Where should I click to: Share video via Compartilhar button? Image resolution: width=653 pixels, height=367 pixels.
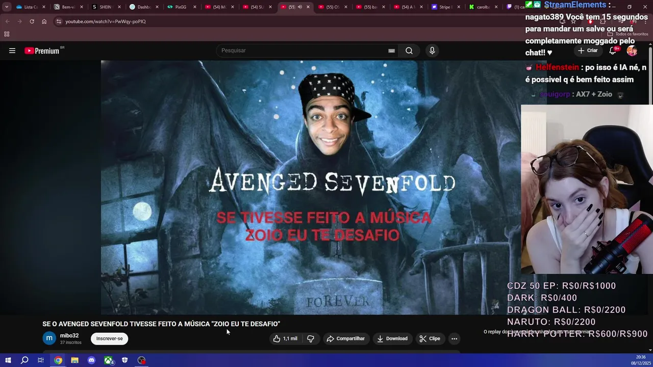[345, 338]
